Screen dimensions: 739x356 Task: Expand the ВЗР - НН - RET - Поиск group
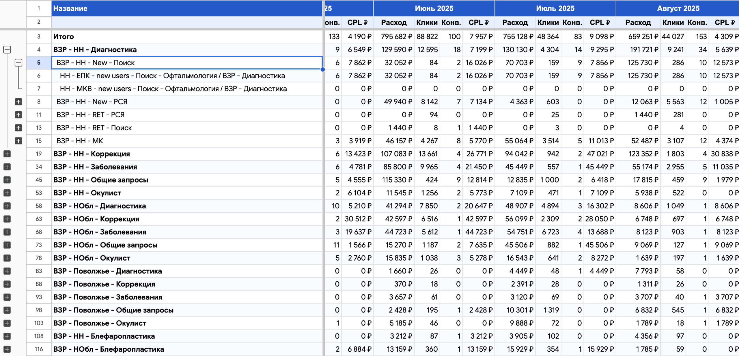point(18,128)
